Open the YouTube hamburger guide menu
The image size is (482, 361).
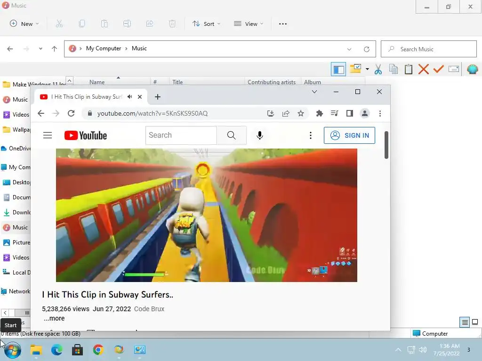point(48,135)
